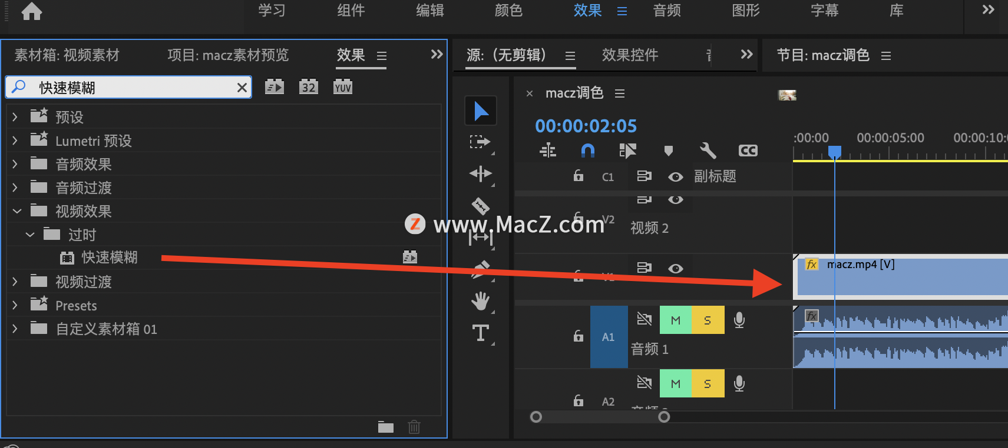
Task: Toggle subtitle track visibility eye
Action: [676, 176]
